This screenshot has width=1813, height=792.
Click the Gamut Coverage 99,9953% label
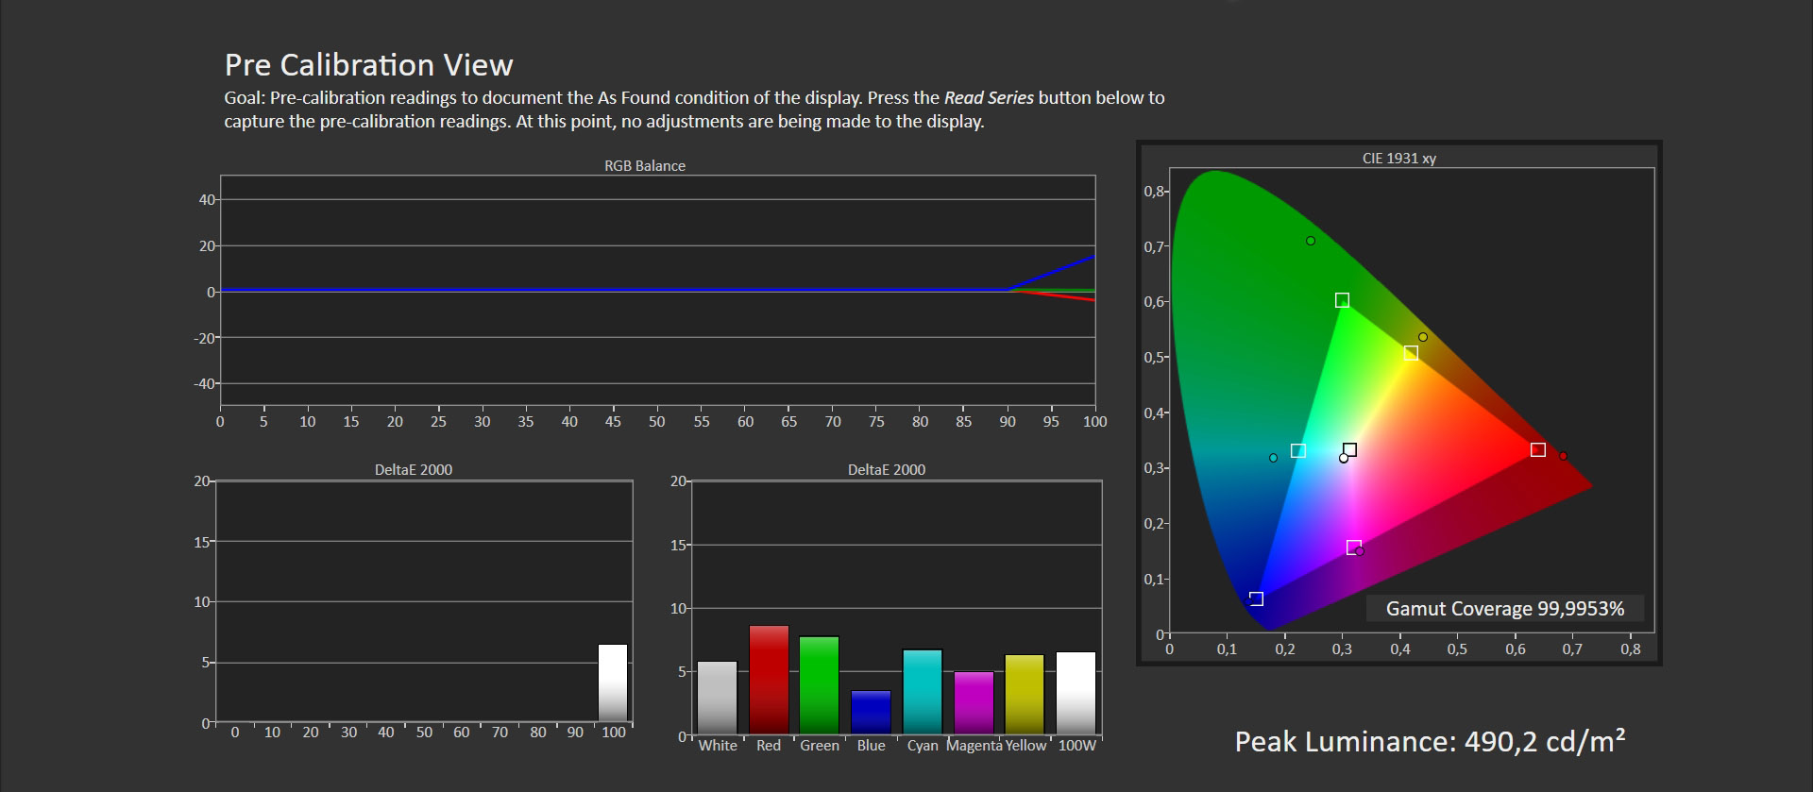1505,609
